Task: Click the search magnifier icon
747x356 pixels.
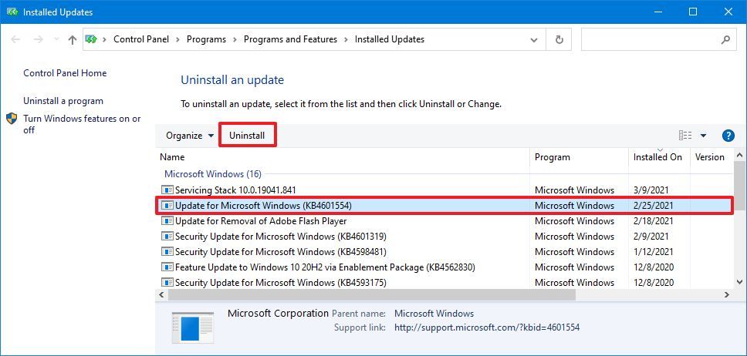Action: [x=725, y=39]
